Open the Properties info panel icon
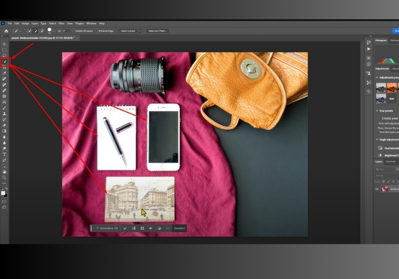The height and width of the screenshot is (279, 399). point(368,64)
